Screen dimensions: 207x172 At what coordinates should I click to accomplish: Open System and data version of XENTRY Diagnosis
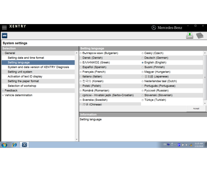[38, 67]
